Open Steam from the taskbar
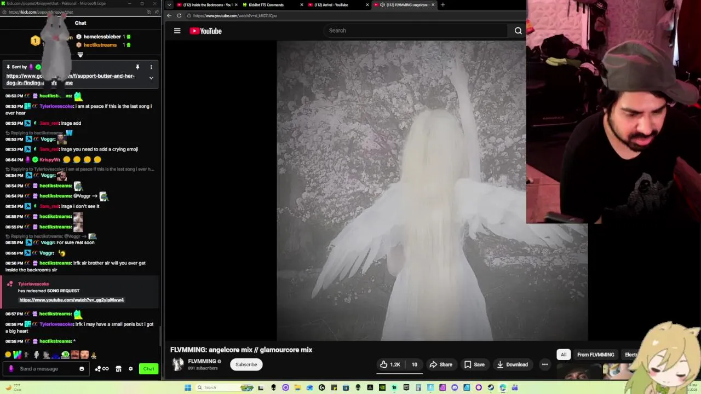Viewport: 701px width, 394px height. point(490,387)
